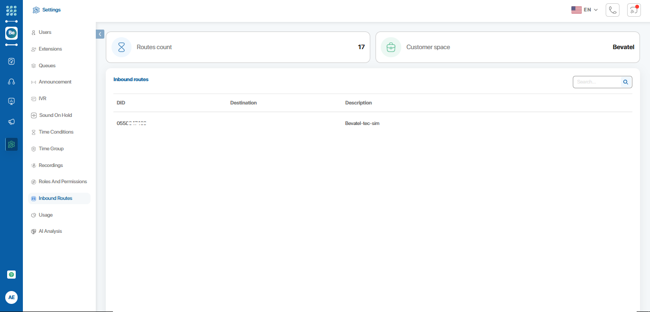Open the phone dialer icon
The image size is (650, 312).
click(612, 10)
